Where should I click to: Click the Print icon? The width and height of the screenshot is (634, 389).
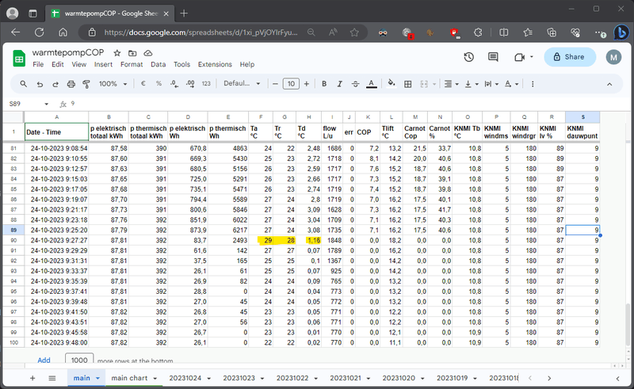[71, 83]
